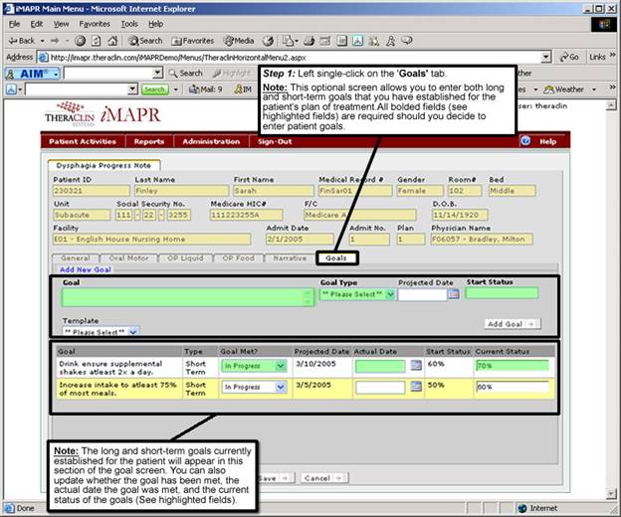Open the IE Search pane button
The image size is (621, 517).
[x=145, y=41]
